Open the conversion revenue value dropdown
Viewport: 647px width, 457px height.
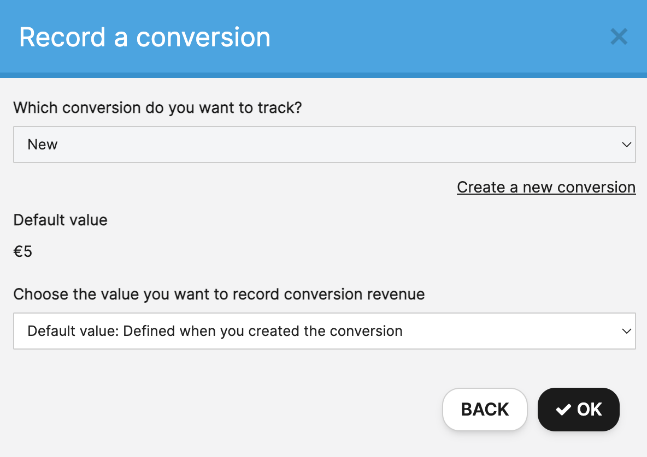coord(324,331)
